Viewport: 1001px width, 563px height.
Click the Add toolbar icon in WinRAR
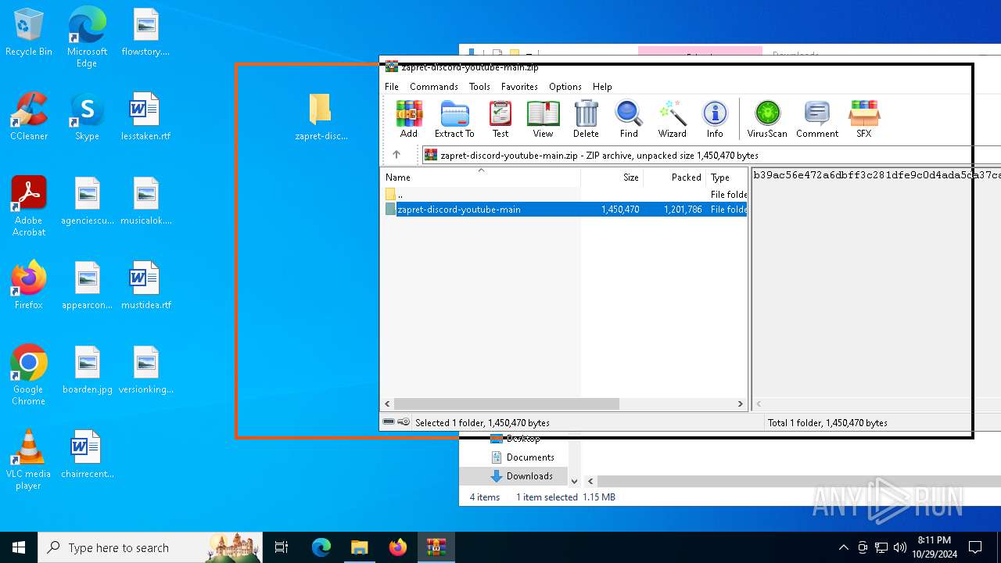pos(409,119)
